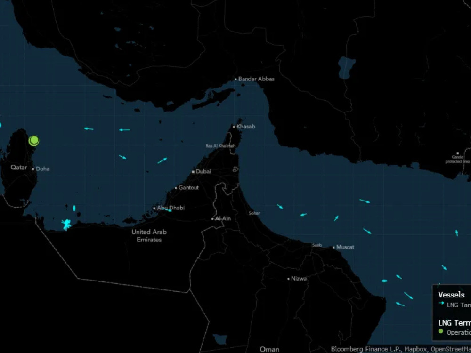Select the oval vessel marker above the vessel cluster
This screenshot has height=353, width=471.
74,208
